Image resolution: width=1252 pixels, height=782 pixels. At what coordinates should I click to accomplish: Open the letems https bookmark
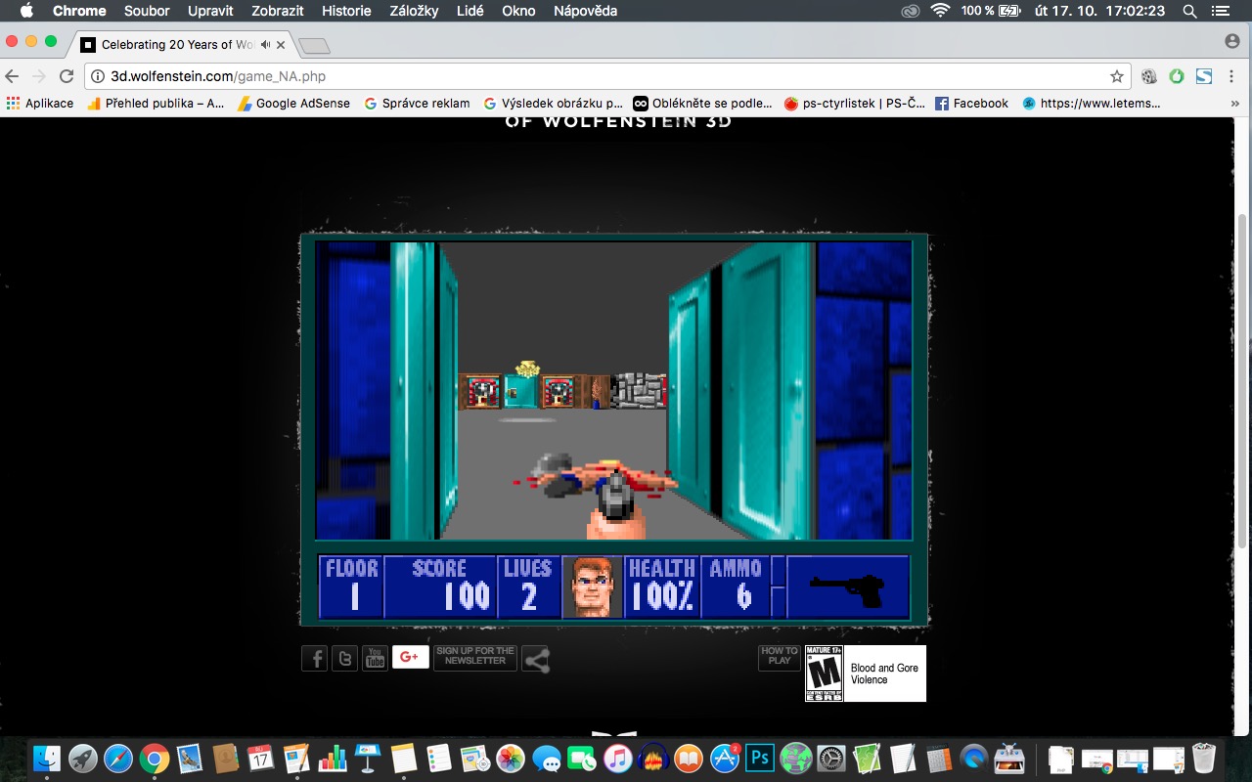(x=1091, y=103)
